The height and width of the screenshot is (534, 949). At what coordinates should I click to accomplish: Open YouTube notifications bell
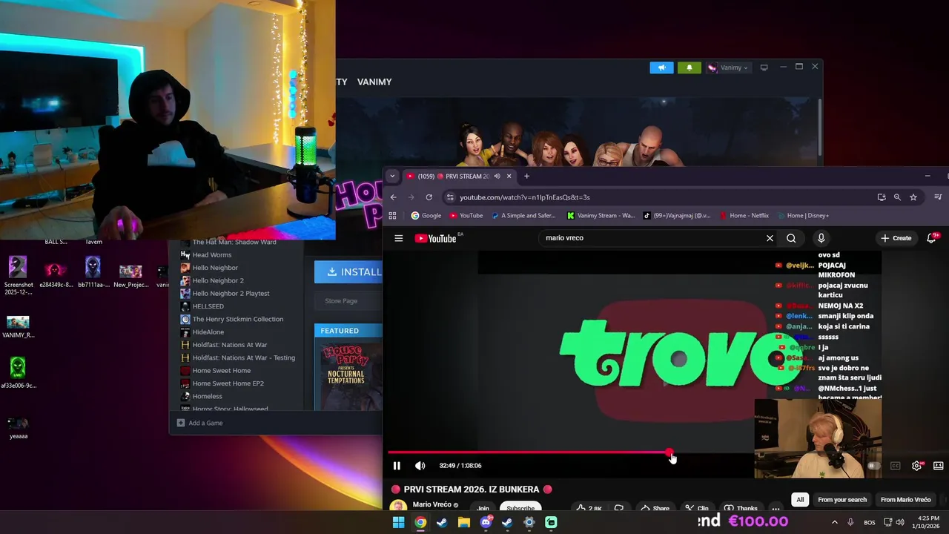click(932, 238)
